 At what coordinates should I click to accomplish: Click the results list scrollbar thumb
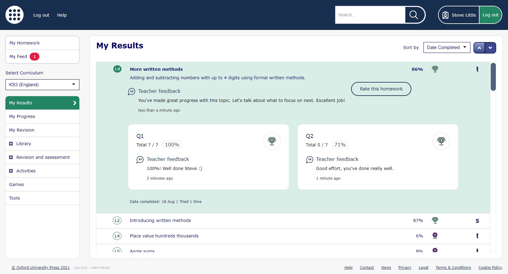tap(493, 77)
